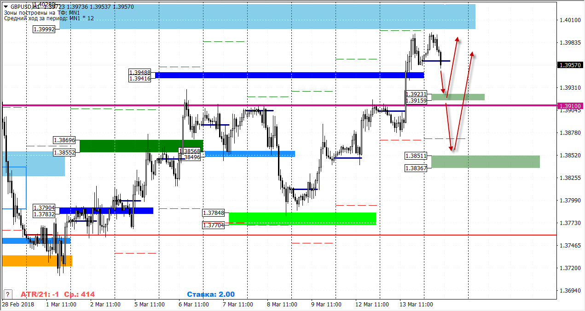Click the 9 Mar 11:00 time label
This screenshot has height=311, width=585.
tap(326, 305)
